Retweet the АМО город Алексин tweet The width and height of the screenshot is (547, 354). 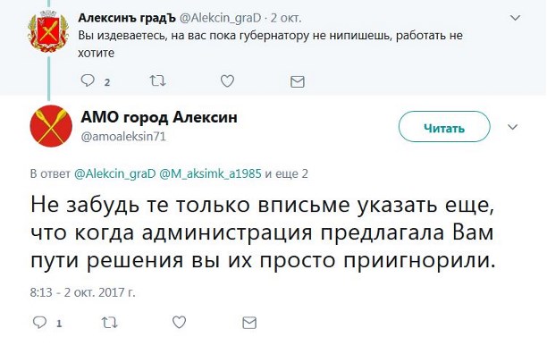pos(110,323)
